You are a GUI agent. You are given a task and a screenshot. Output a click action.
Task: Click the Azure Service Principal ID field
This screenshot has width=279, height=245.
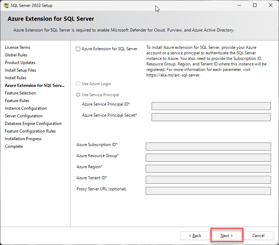click(211, 106)
